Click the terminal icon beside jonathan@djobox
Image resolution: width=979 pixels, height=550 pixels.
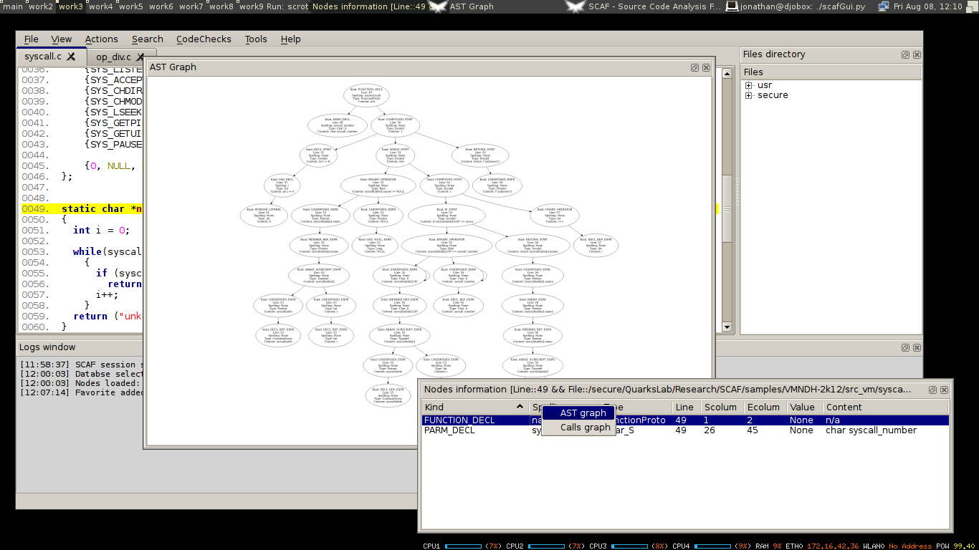click(732, 6)
